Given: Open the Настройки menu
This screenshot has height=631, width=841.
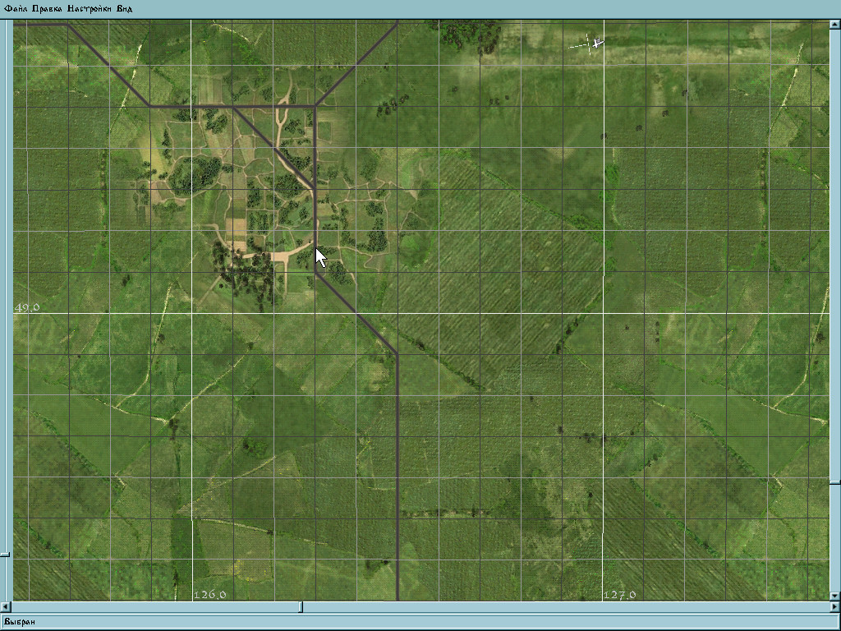Looking at the screenshot, I should point(90,8).
